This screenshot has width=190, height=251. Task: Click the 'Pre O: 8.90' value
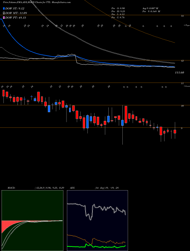tap(118, 8)
